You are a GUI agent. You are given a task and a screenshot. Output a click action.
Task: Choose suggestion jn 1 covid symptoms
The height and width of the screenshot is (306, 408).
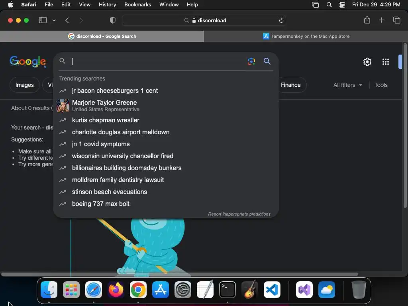166,144
